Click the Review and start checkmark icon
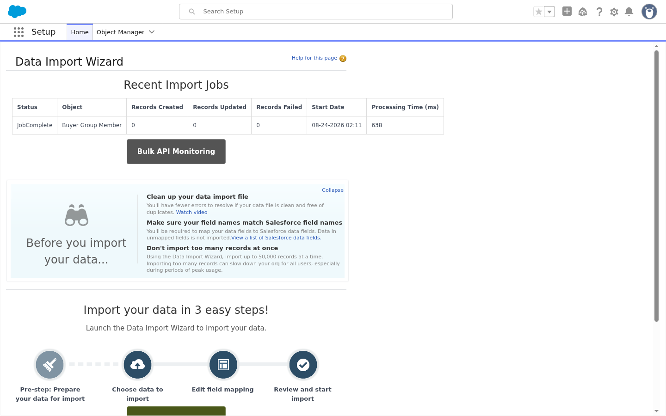Screen dimensions: 666x416 pos(303,365)
